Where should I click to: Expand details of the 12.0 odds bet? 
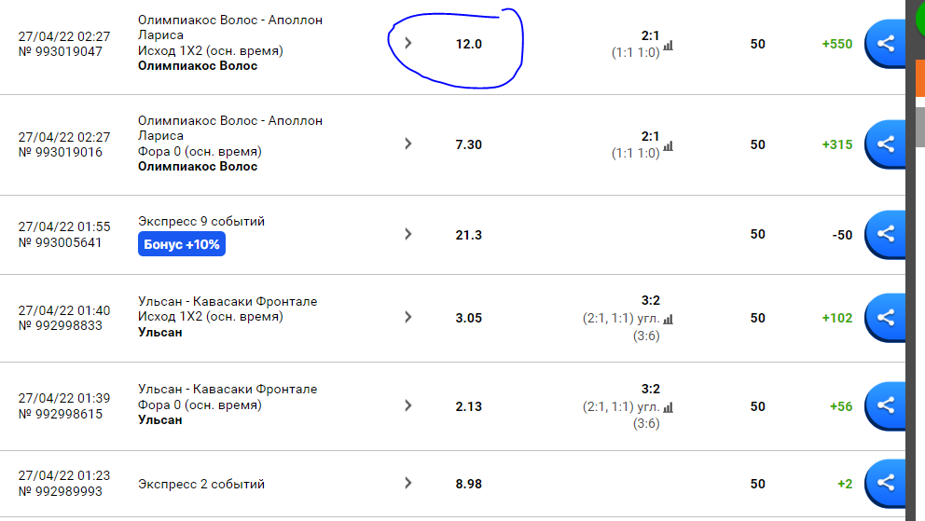(407, 43)
